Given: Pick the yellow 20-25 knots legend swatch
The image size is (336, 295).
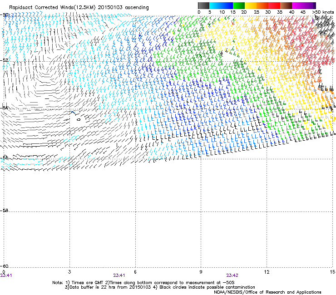Looking at the screenshot, I should 251,5.
